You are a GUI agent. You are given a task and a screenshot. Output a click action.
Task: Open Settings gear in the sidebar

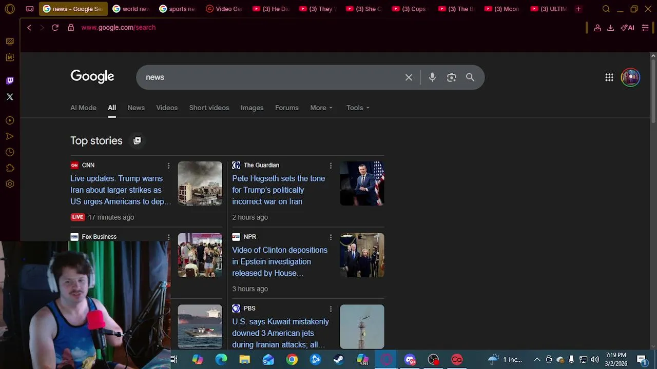coord(10,184)
